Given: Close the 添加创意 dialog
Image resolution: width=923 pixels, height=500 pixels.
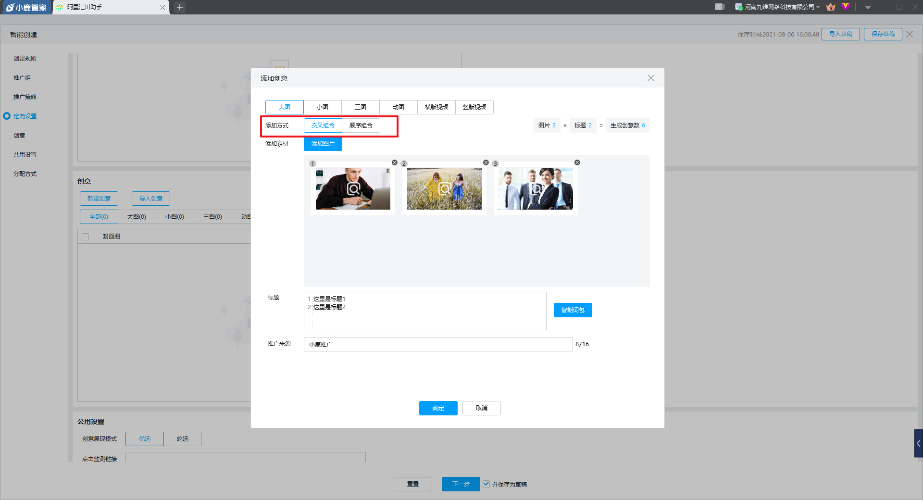Looking at the screenshot, I should tap(651, 78).
